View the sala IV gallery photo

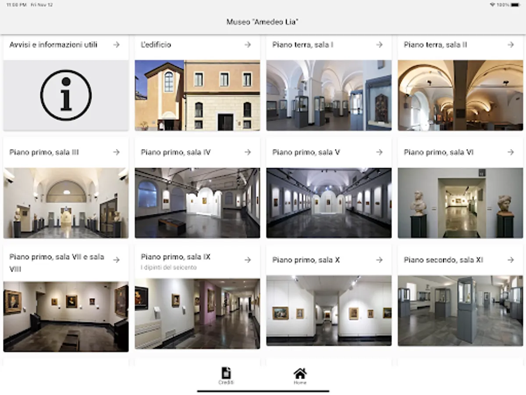(x=197, y=203)
